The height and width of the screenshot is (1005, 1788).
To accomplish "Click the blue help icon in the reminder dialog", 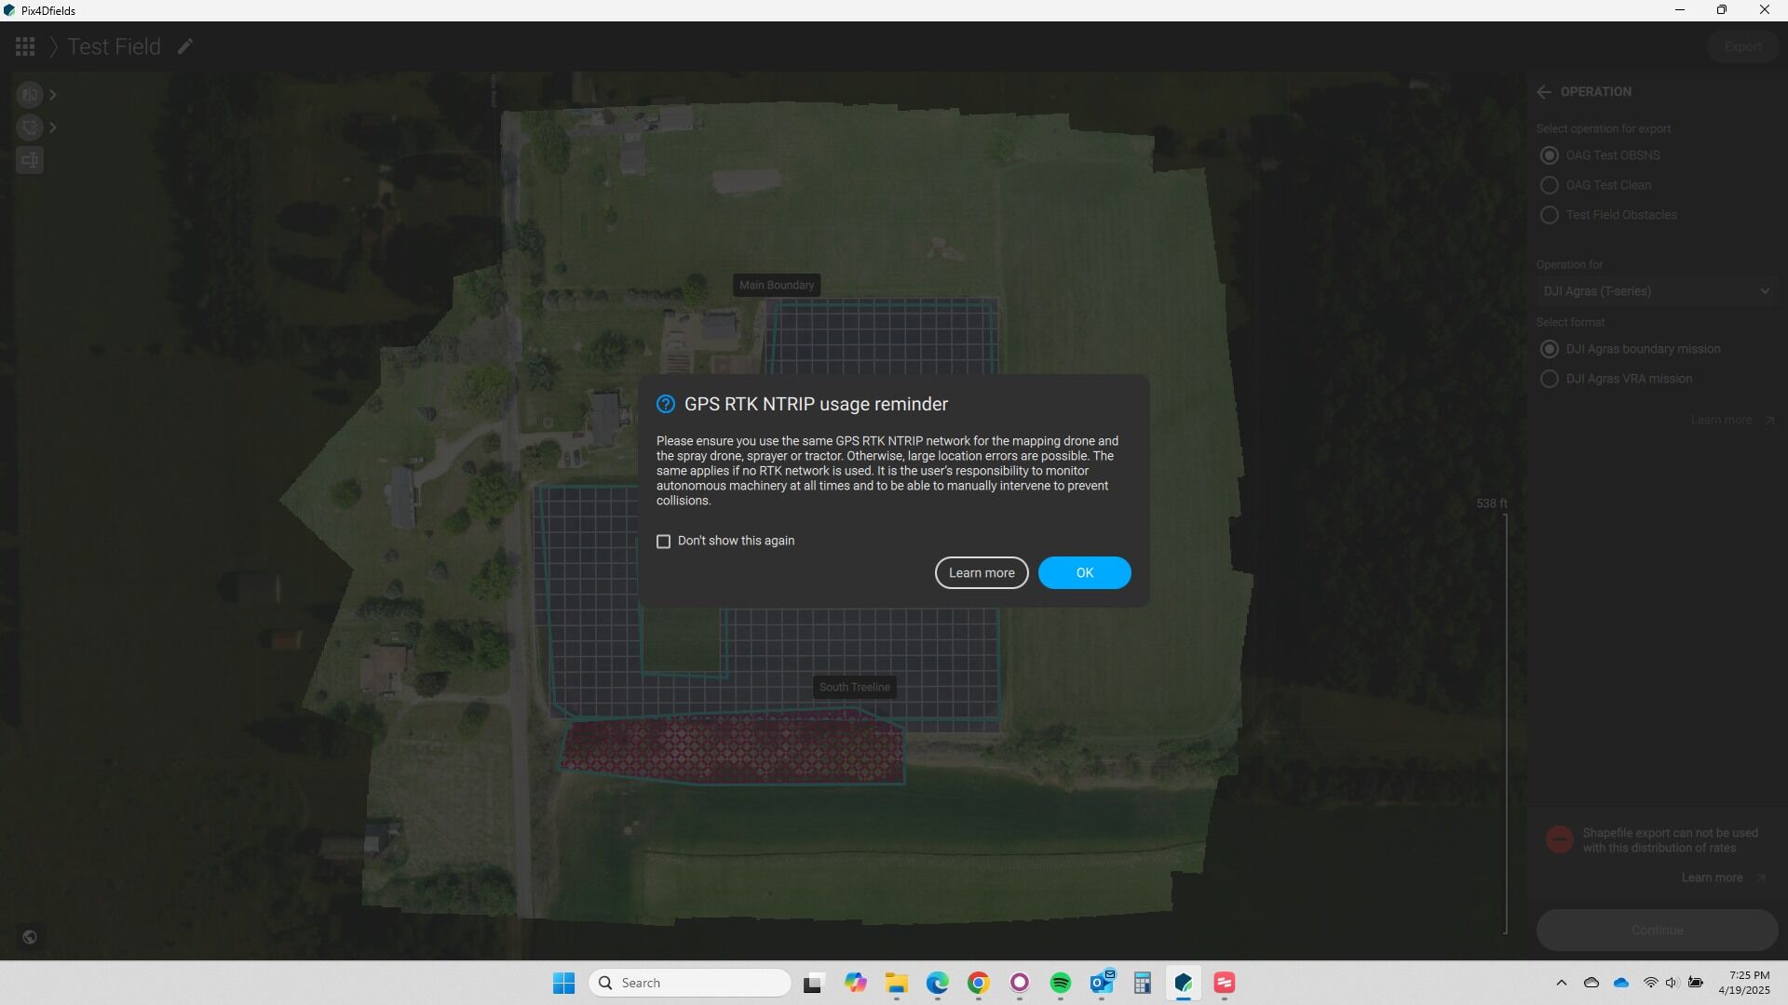I will 665,404.
